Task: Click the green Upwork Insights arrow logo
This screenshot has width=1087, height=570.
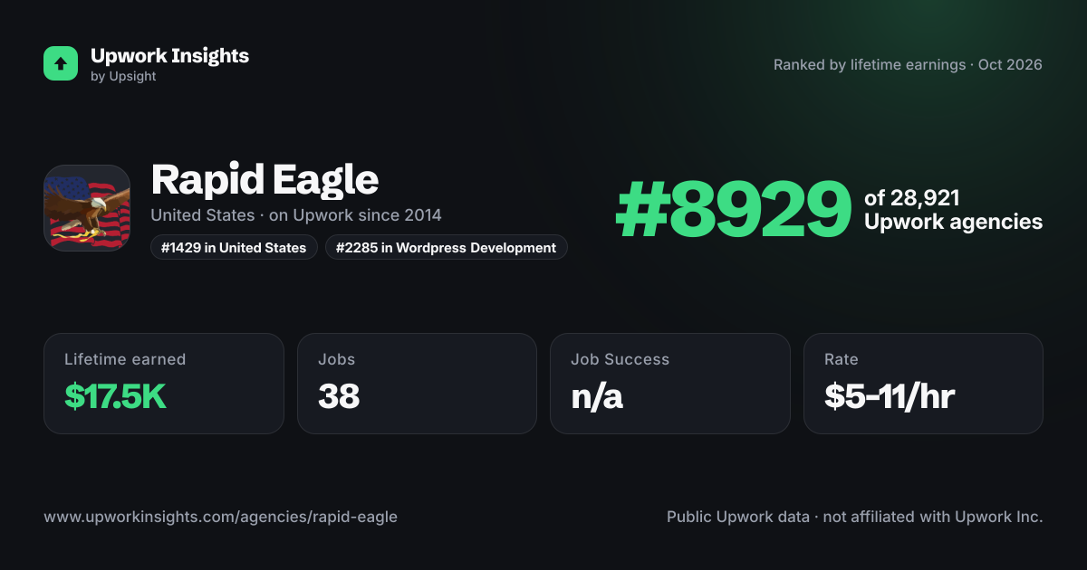Action: tap(61, 63)
